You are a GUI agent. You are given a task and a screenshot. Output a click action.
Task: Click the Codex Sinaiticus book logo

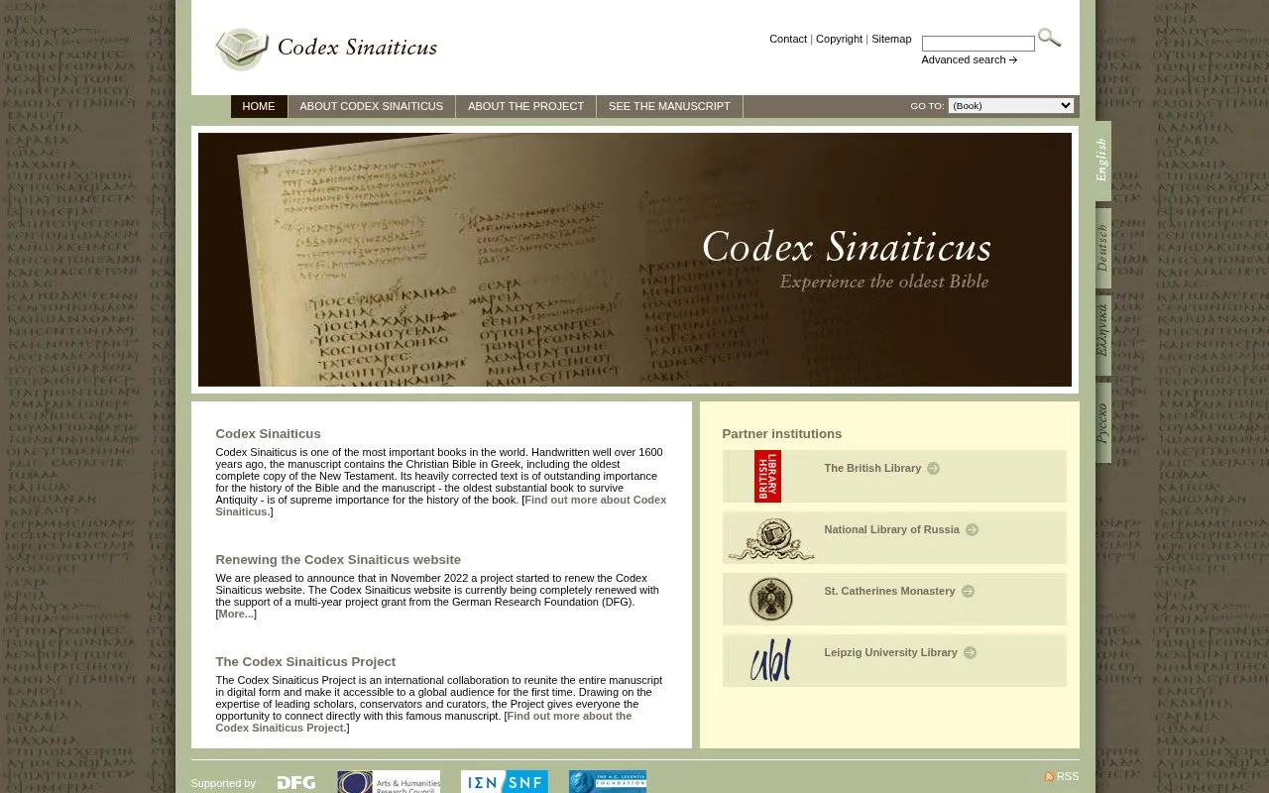tap(242, 49)
